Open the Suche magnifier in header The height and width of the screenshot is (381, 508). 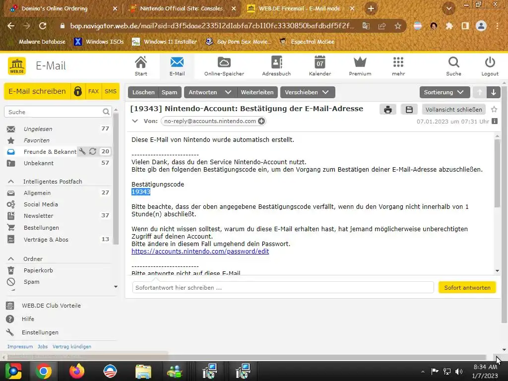coord(453,66)
